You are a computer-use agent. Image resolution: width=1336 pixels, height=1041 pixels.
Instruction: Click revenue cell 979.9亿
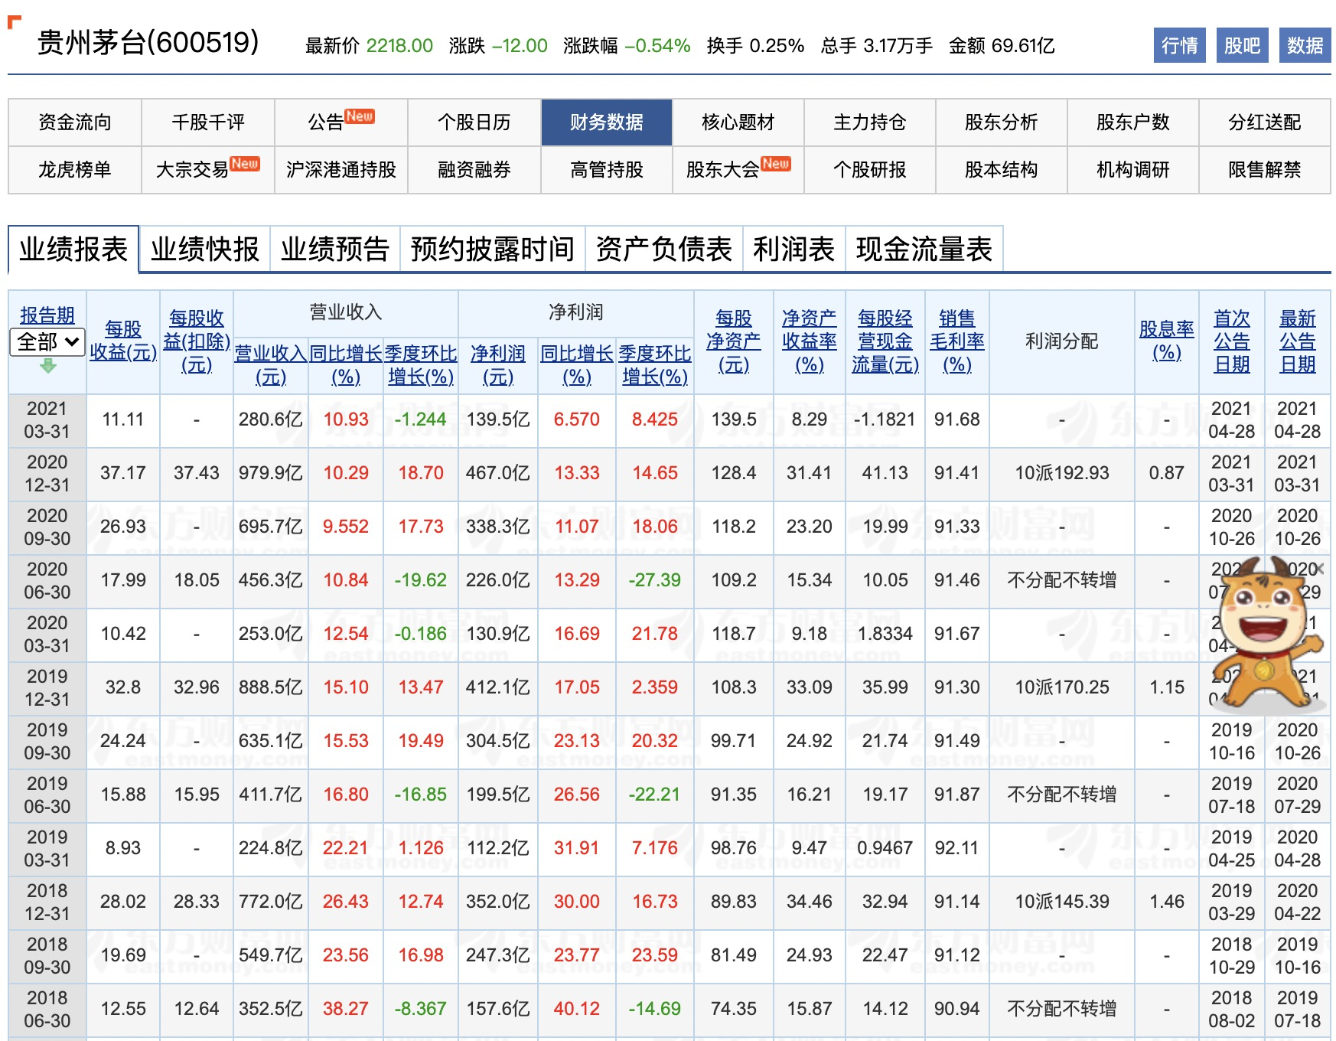(271, 473)
